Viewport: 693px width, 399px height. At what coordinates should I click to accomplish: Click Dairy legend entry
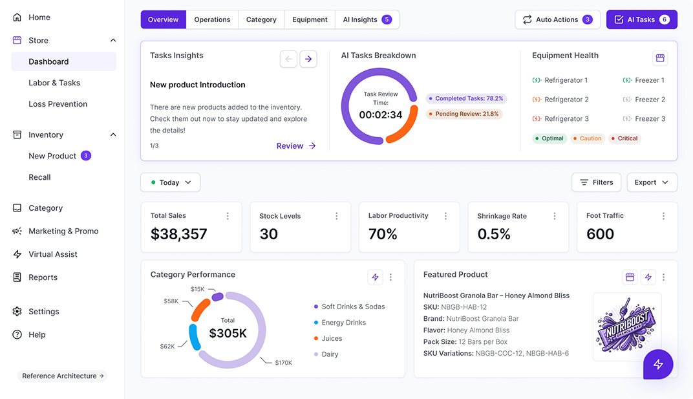326,354
